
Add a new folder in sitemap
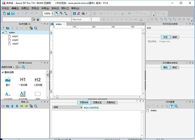pos(8,28)
